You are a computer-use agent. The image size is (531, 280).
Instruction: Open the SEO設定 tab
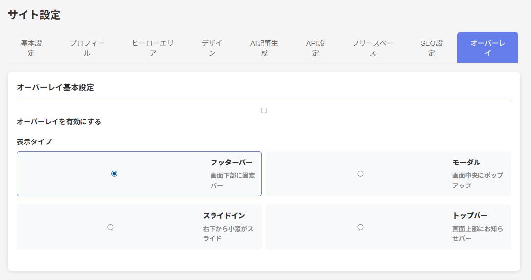(431, 48)
